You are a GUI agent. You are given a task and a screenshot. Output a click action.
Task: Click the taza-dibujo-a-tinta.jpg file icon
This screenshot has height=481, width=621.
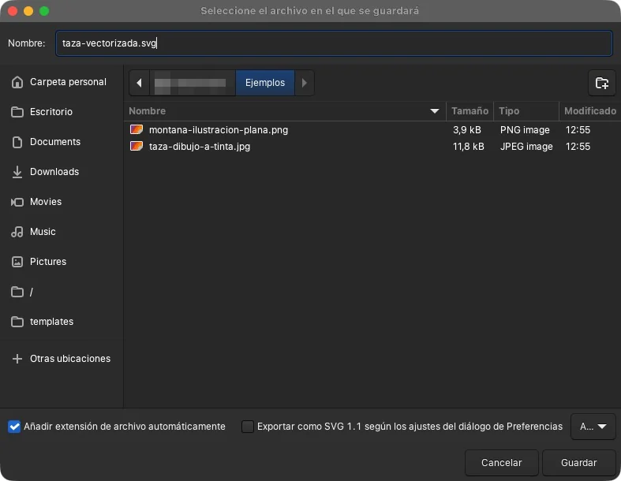coord(137,146)
